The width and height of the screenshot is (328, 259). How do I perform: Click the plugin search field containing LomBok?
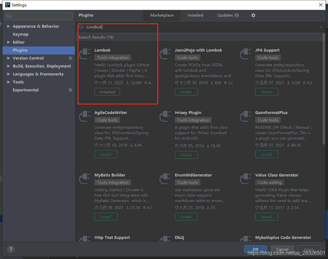point(200,27)
